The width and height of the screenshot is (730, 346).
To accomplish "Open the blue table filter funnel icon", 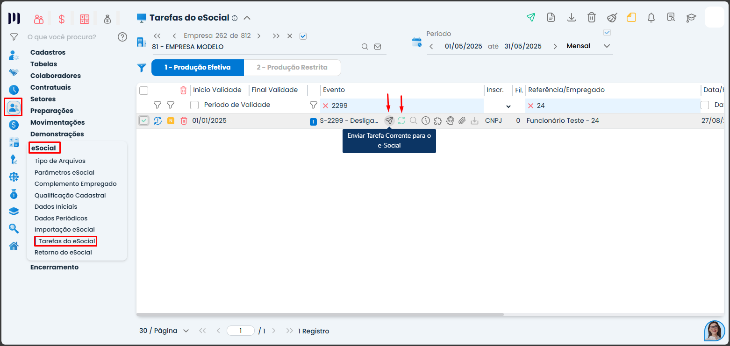I will pyautogui.click(x=142, y=68).
